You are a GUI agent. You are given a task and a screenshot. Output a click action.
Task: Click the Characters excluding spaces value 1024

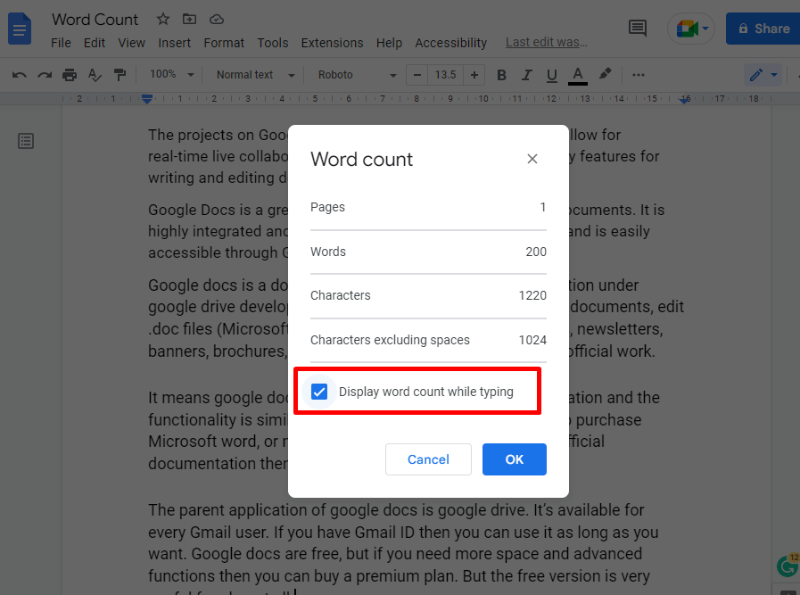pyautogui.click(x=532, y=340)
